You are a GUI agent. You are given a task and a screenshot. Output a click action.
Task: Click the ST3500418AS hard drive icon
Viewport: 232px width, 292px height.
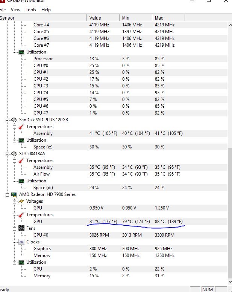click(14, 154)
